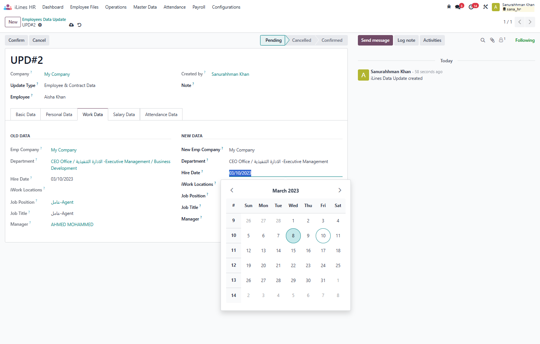Click the iLines HR home logo

click(x=20, y=7)
